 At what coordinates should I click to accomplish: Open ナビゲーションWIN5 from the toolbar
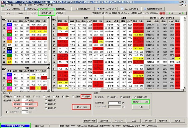coord(106,9)
